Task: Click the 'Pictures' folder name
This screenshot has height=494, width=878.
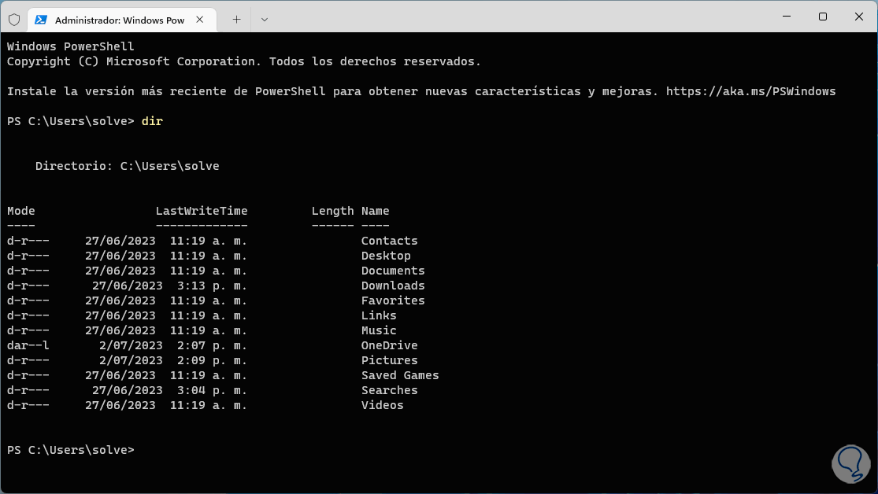Action: coord(389,360)
